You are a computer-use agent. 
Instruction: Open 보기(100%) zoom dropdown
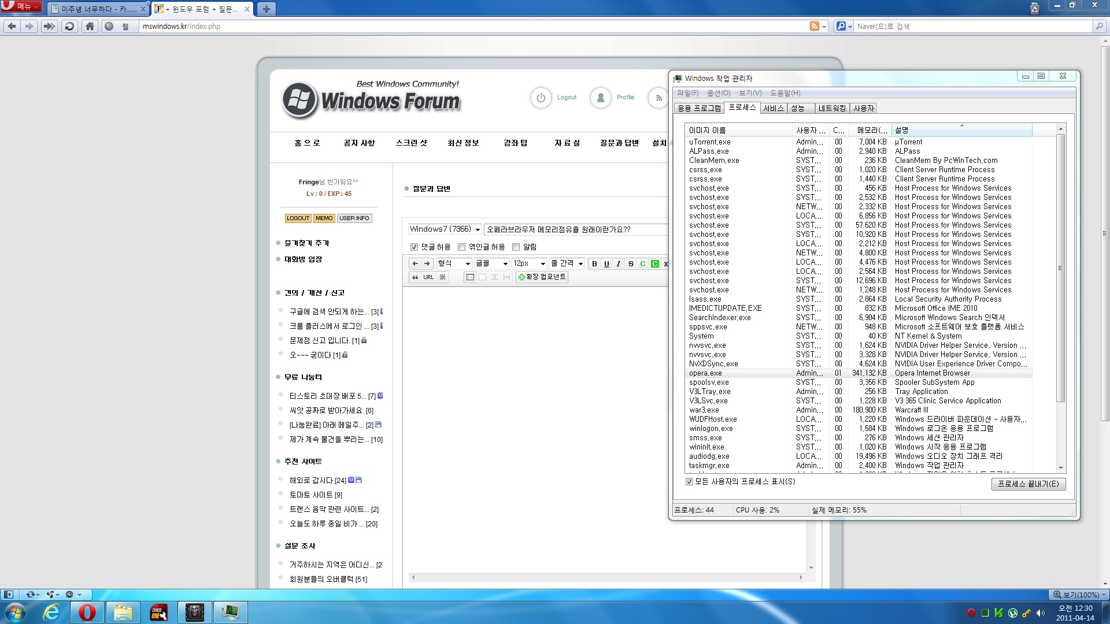coord(1079,595)
